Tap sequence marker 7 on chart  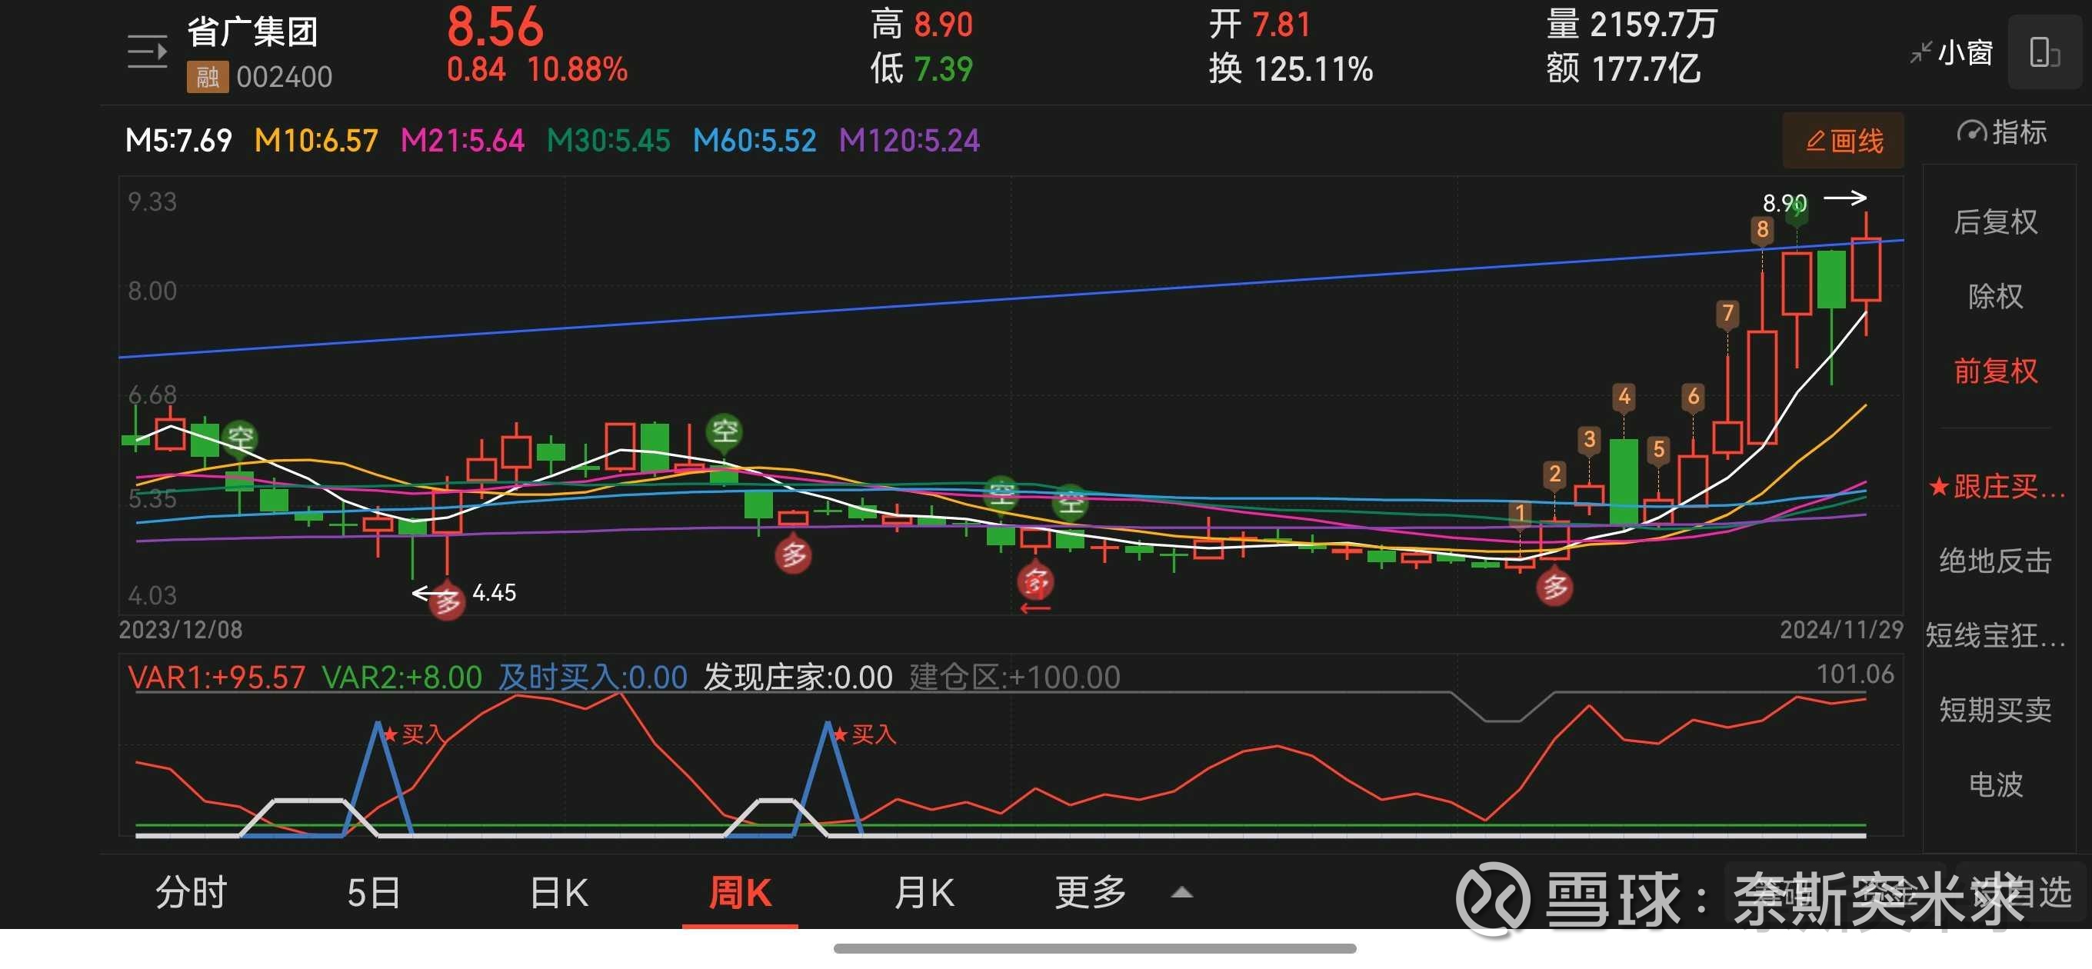[1727, 313]
